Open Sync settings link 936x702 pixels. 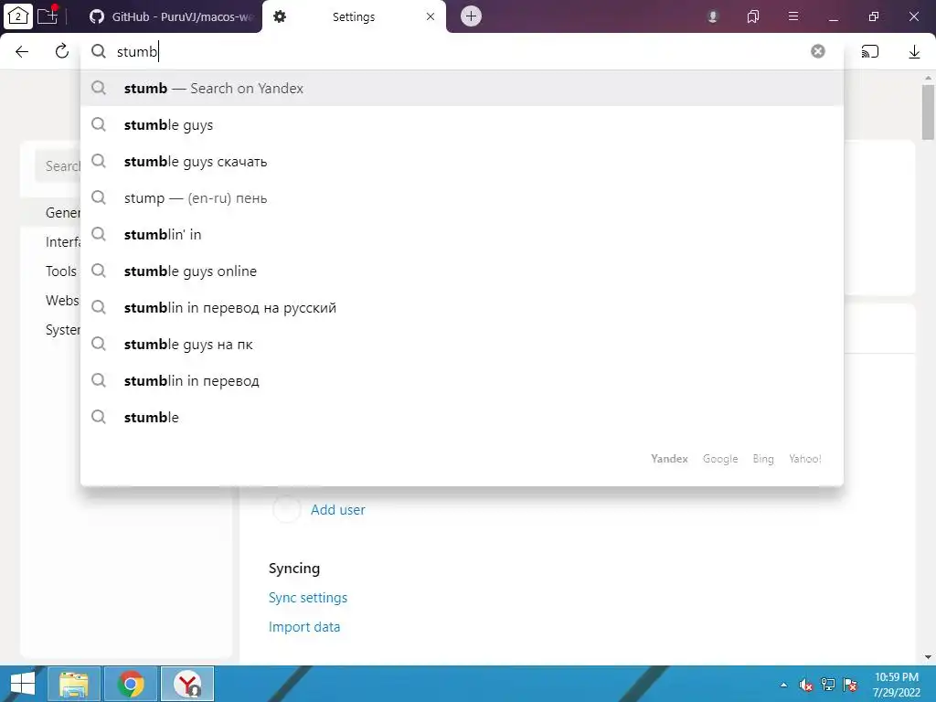[308, 598]
